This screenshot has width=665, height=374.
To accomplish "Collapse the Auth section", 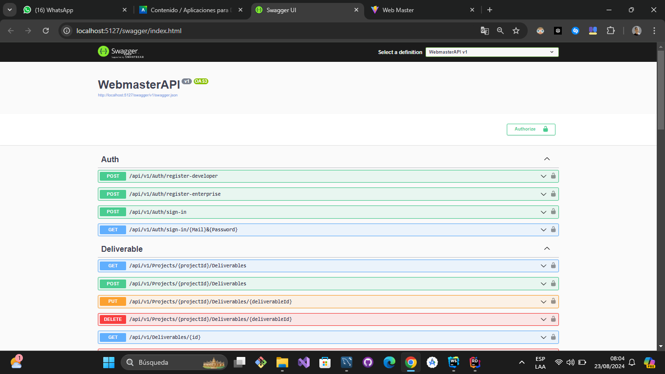I will pyautogui.click(x=547, y=159).
